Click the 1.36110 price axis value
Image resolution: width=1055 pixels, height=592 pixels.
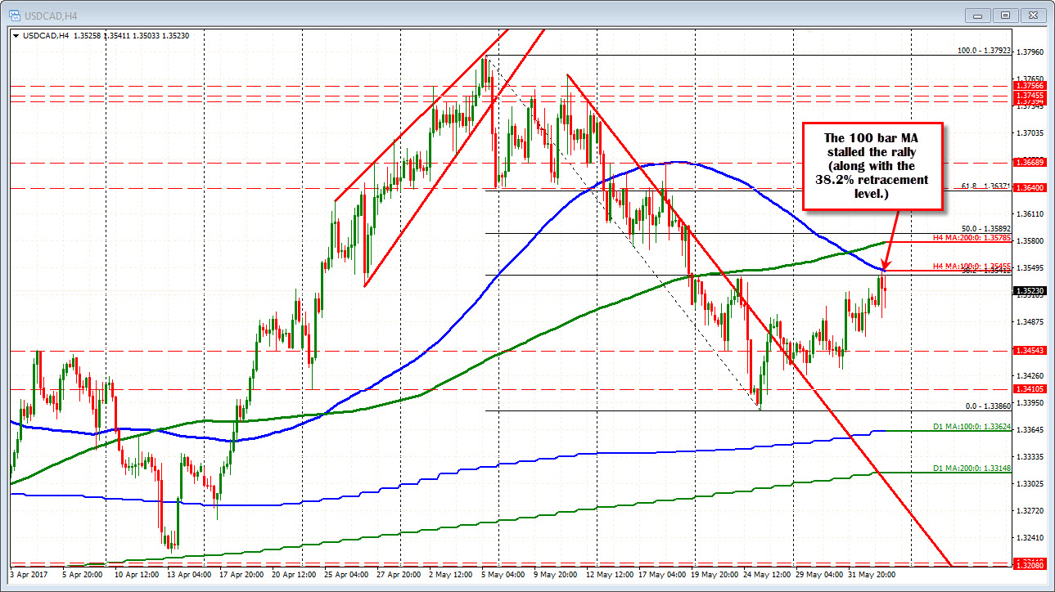tap(1029, 213)
